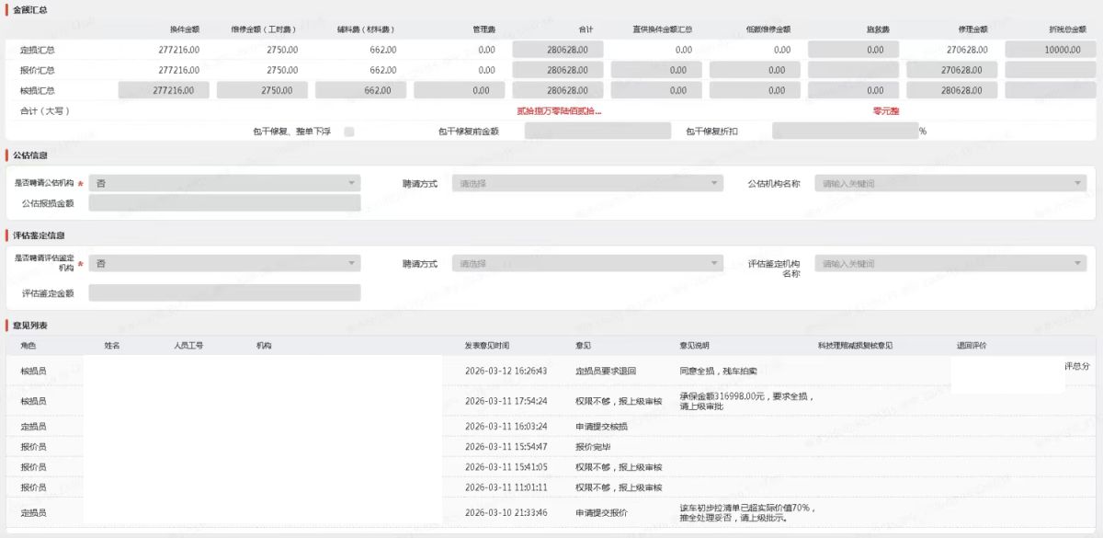The image size is (1103, 538).
Task: Click the 公估报损金额 input field
Action: (x=224, y=203)
